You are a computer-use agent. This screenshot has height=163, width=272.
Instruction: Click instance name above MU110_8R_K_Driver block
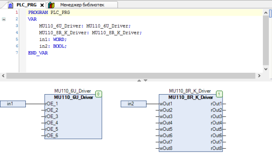190,91
